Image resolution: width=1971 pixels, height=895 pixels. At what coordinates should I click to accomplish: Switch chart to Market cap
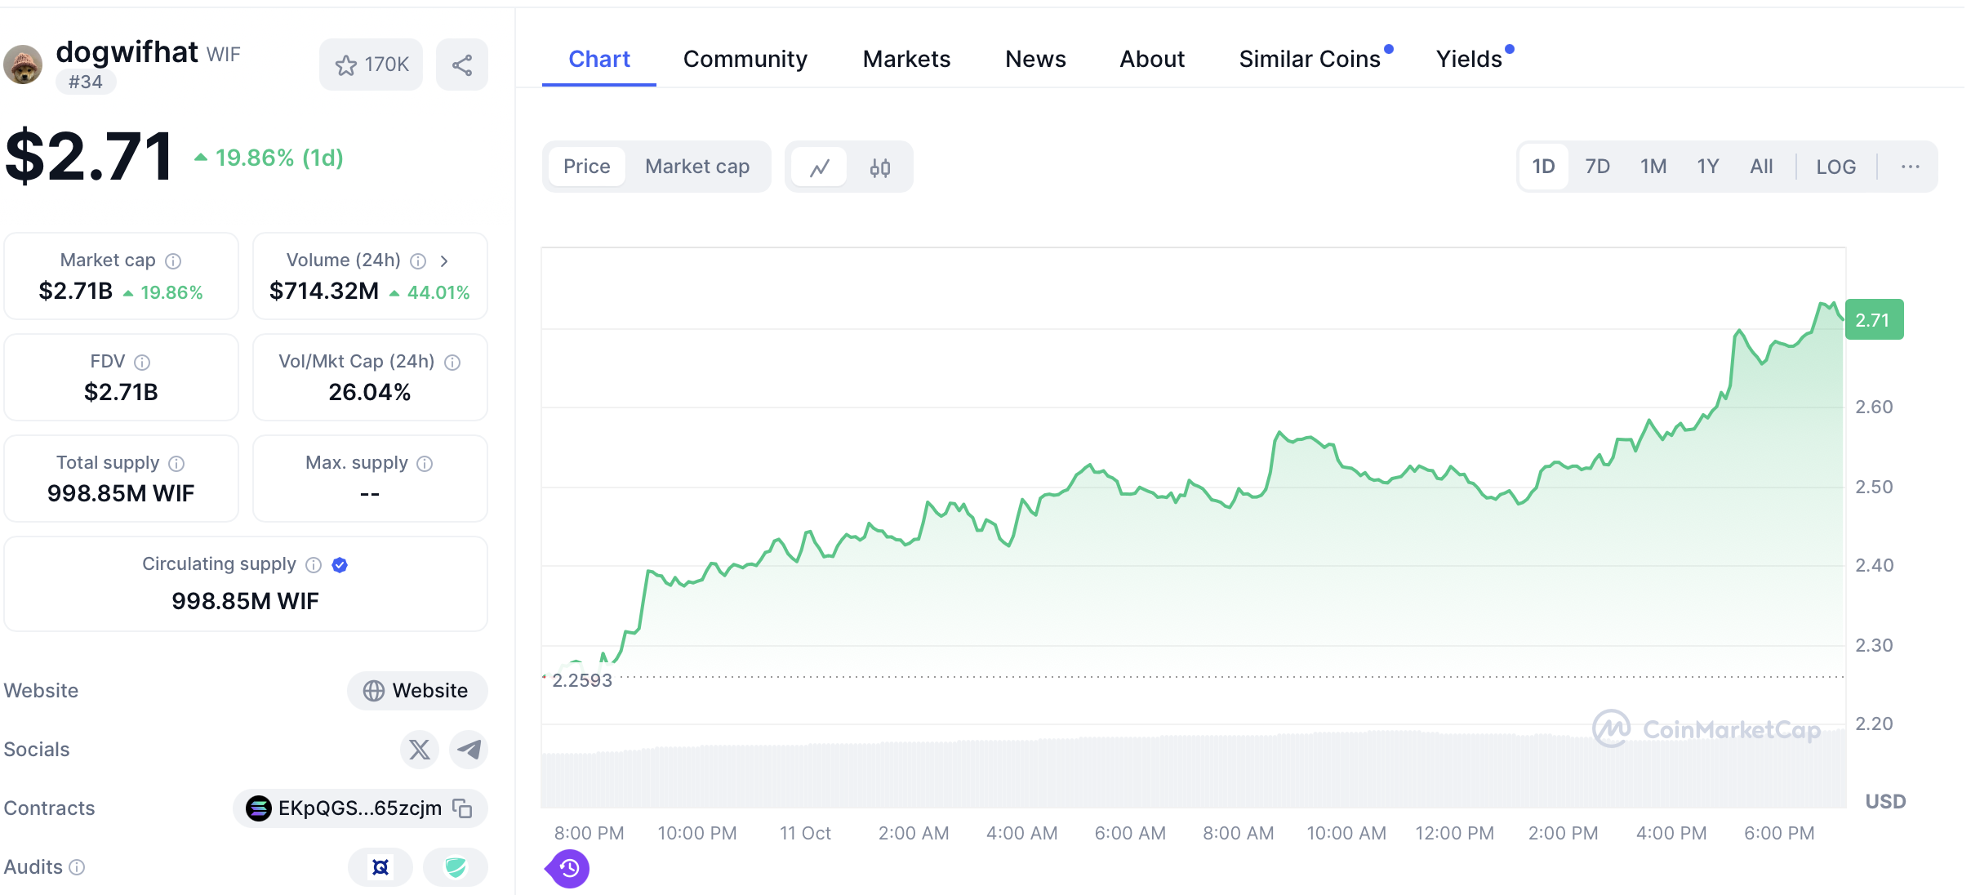point(697,167)
